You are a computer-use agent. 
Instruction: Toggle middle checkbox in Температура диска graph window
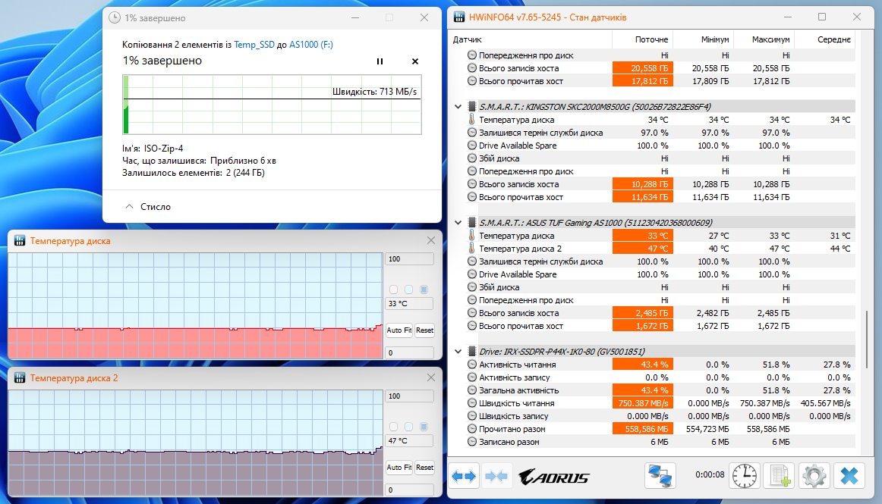409,290
